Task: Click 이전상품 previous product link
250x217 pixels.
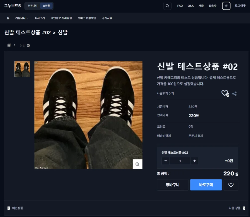Action: [x=17, y=208]
